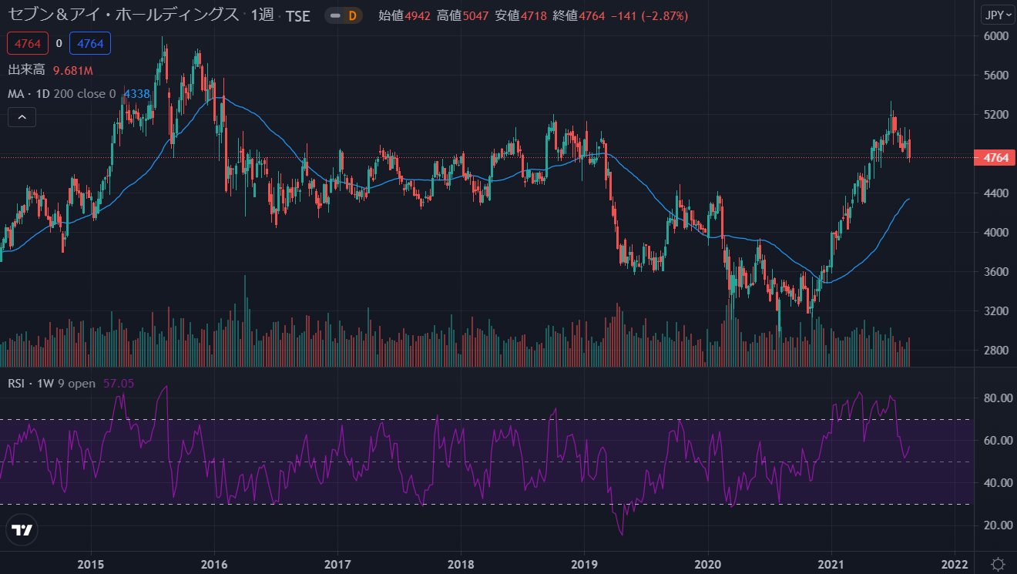This screenshot has width=1017, height=574.
Task: Select the RSI 1W 9 open legend
Action: coord(52,383)
